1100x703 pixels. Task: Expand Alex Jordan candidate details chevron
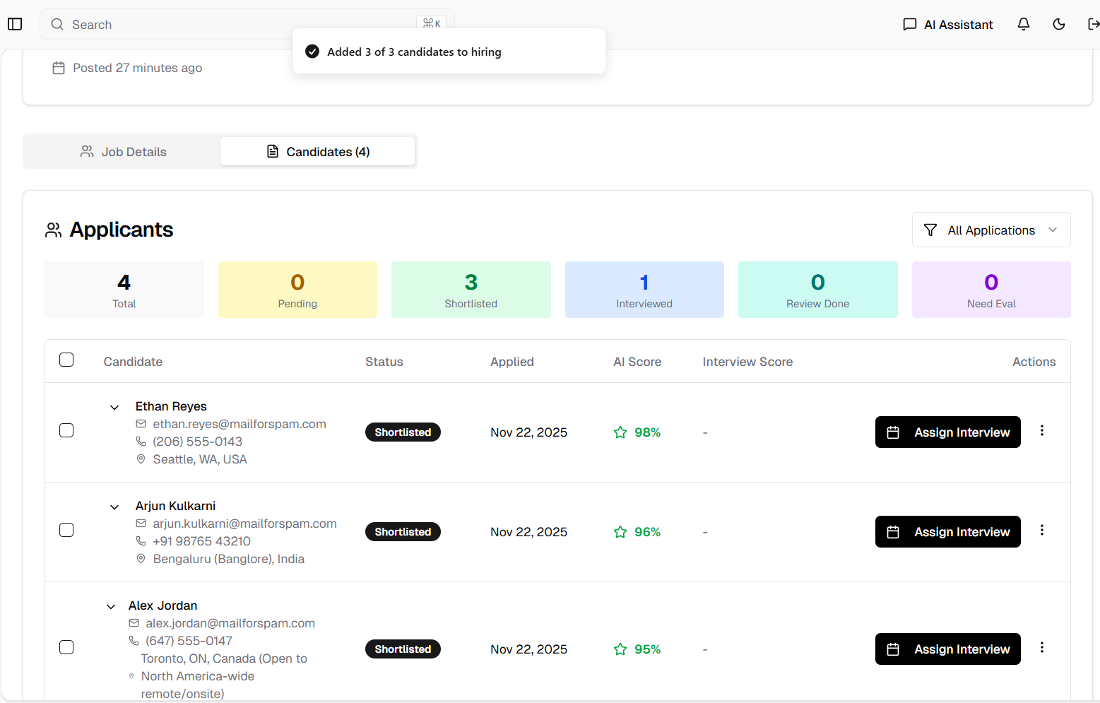(111, 607)
